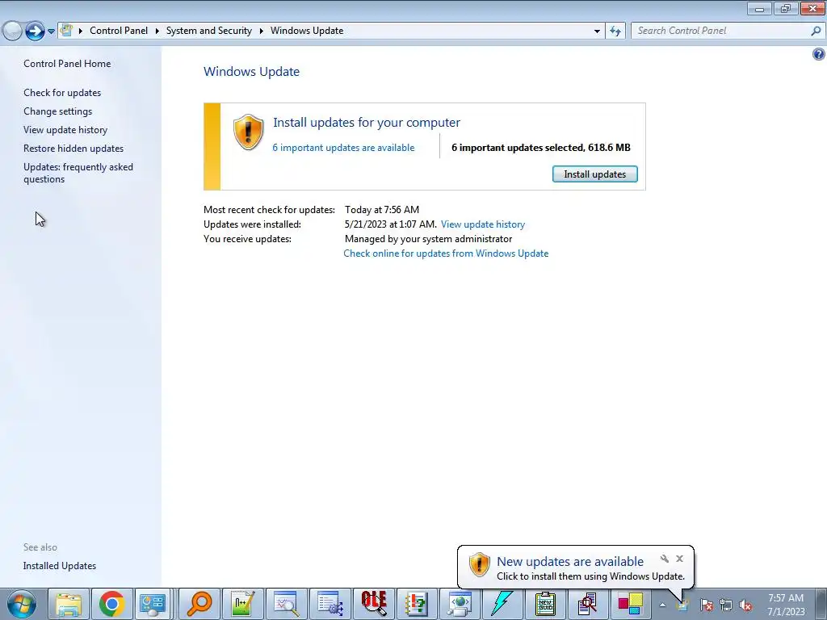Click the shield icon in update balloon
Screen dimensions: 827x620
pos(479,564)
